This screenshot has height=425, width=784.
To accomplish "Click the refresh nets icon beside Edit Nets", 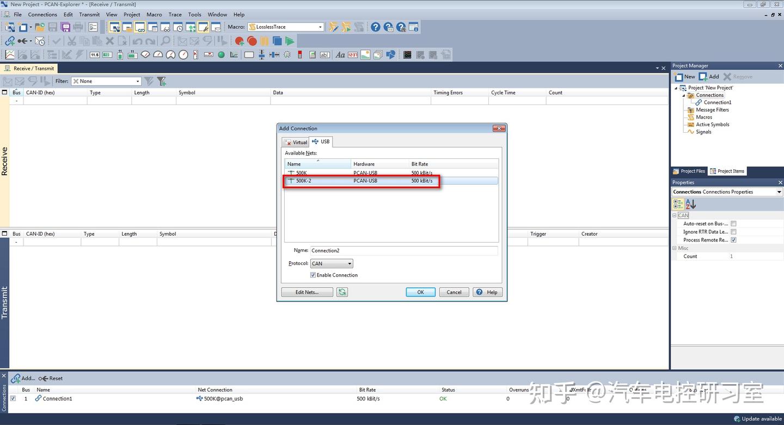I will [342, 292].
